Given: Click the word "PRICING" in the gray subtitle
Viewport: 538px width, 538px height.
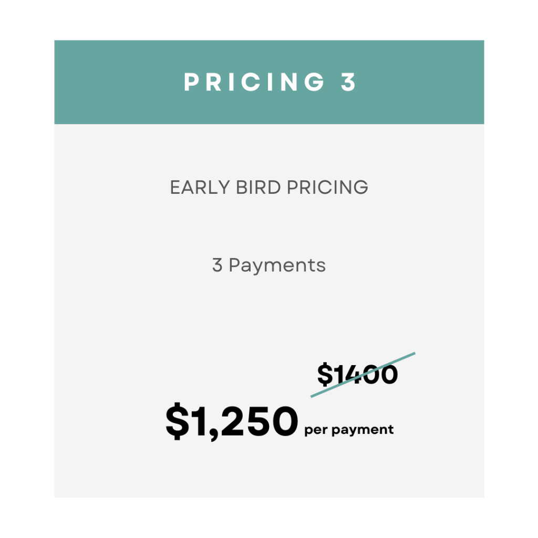Looking at the screenshot, I should pos(327,188).
